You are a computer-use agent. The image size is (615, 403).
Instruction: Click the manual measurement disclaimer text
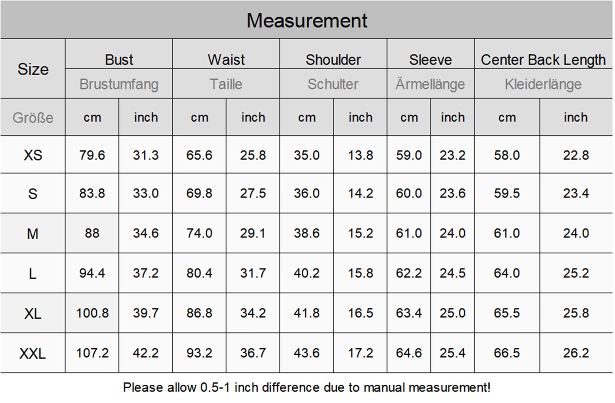point(307,387)
